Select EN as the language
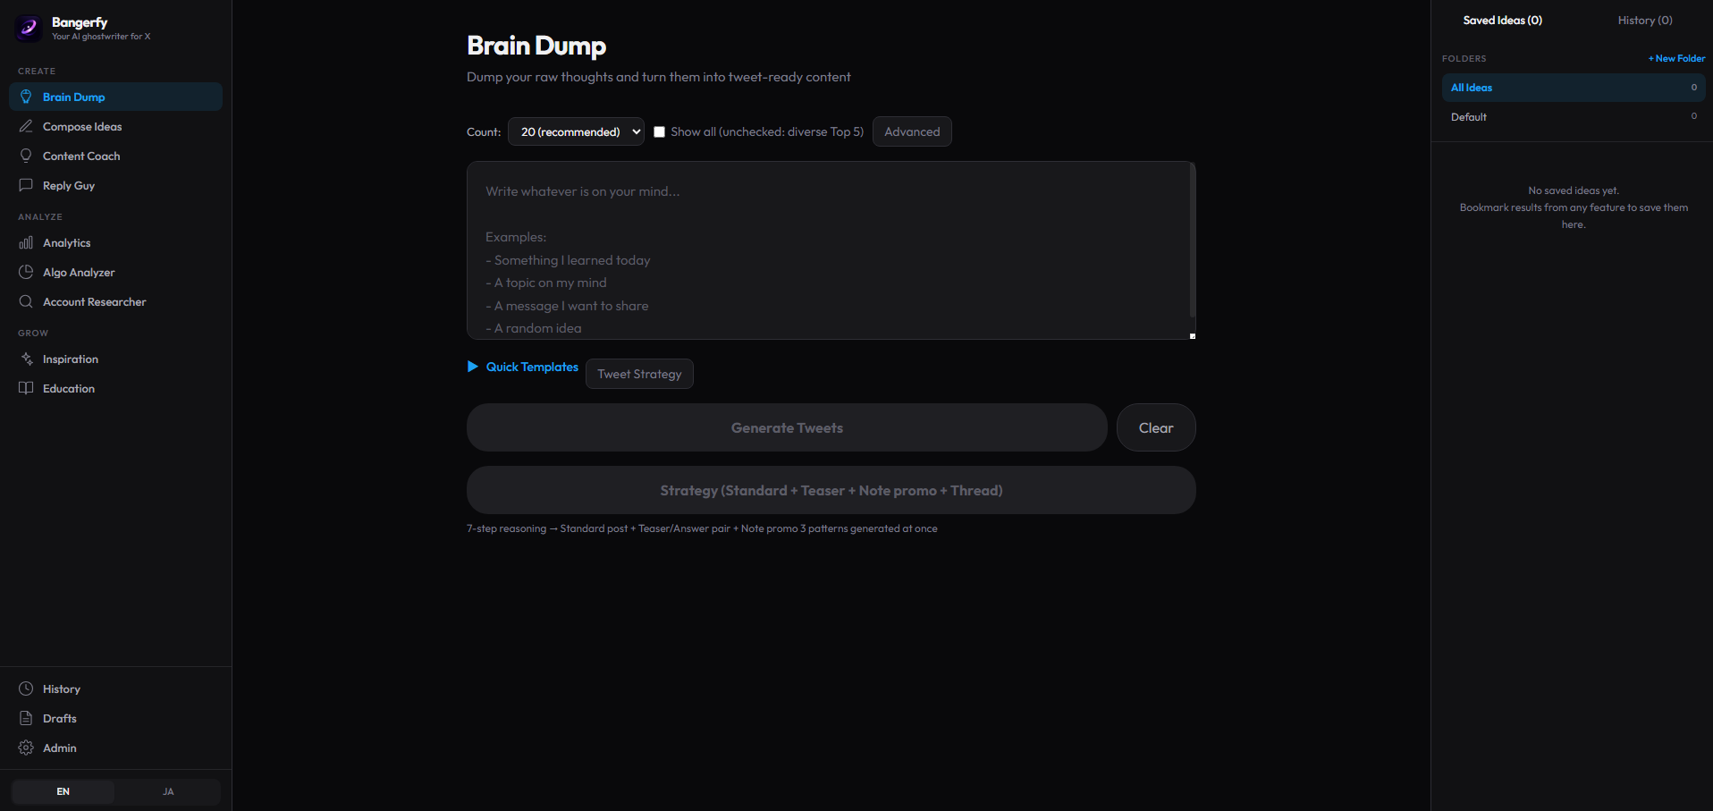 coord(63,791)
